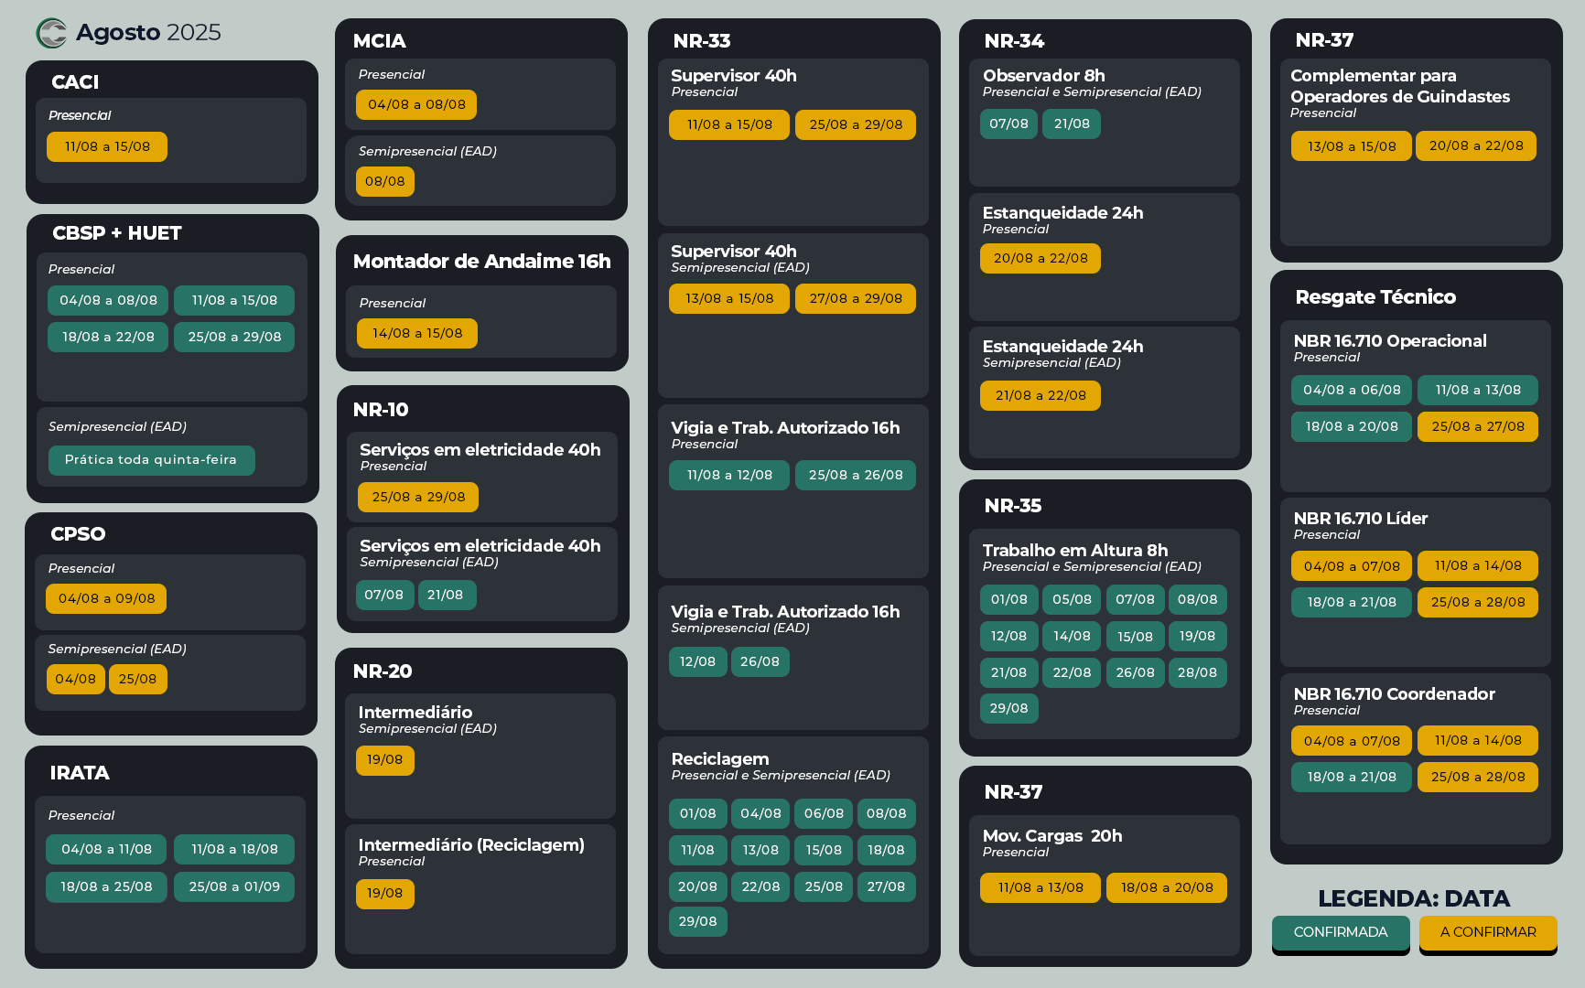
Task: Click NBR 16.710 Operacional date 04/08 a 06/08
Action: (1352, 390)
